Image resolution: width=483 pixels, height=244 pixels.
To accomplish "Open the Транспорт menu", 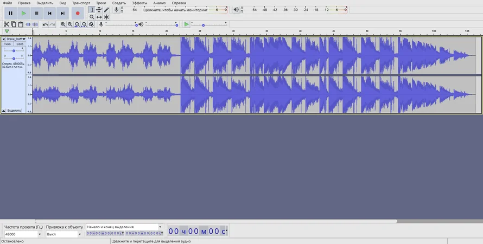I will (81, 3).
